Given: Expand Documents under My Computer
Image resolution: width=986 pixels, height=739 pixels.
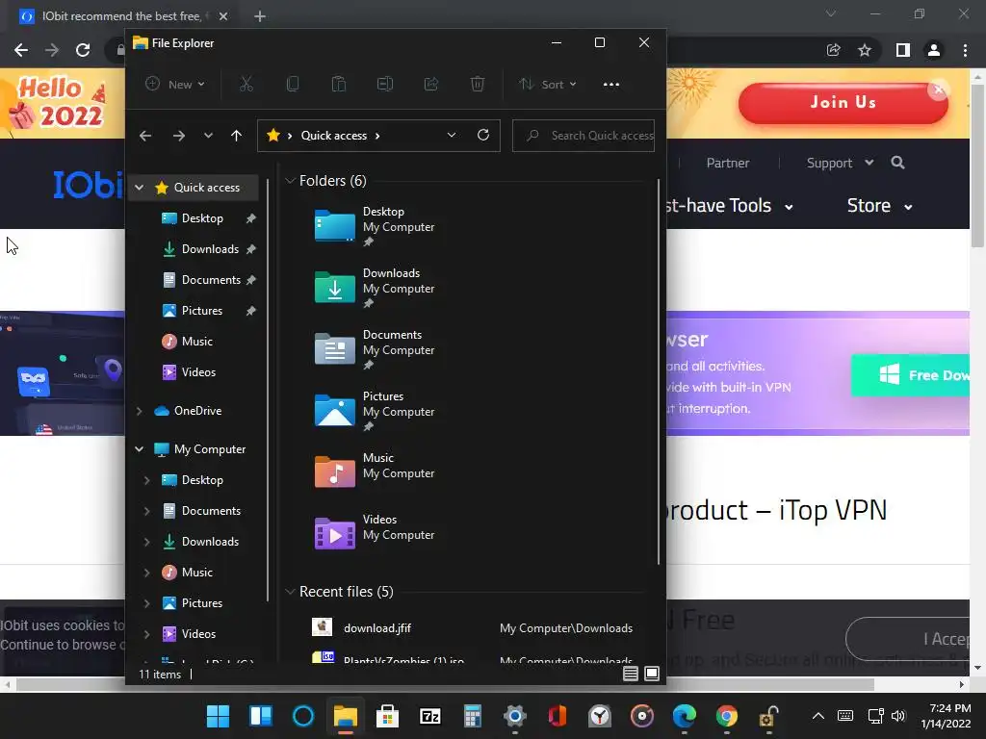Looking at the screenshot, I should click(x=147, y=510).
